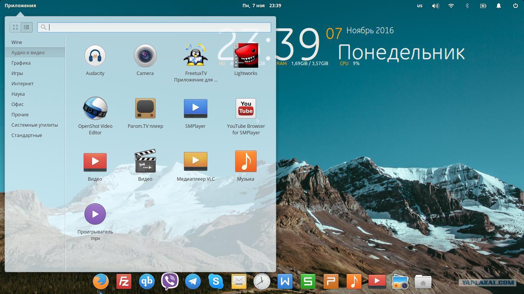This screenshot has height=294, width=524.
Task: Launch WPS Writer from the dock
Action: 285,282
